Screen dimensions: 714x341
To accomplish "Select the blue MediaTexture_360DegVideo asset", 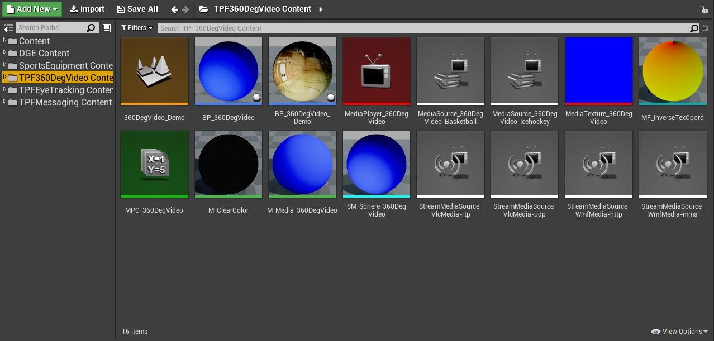I will [x=598, y=81].
